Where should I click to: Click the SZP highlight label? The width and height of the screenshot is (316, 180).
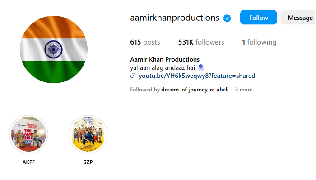[x=88, y=162]
